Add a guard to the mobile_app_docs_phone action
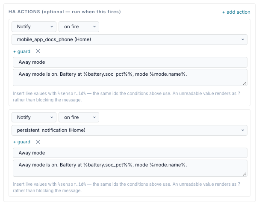The image size is (259, 205). 22,51
